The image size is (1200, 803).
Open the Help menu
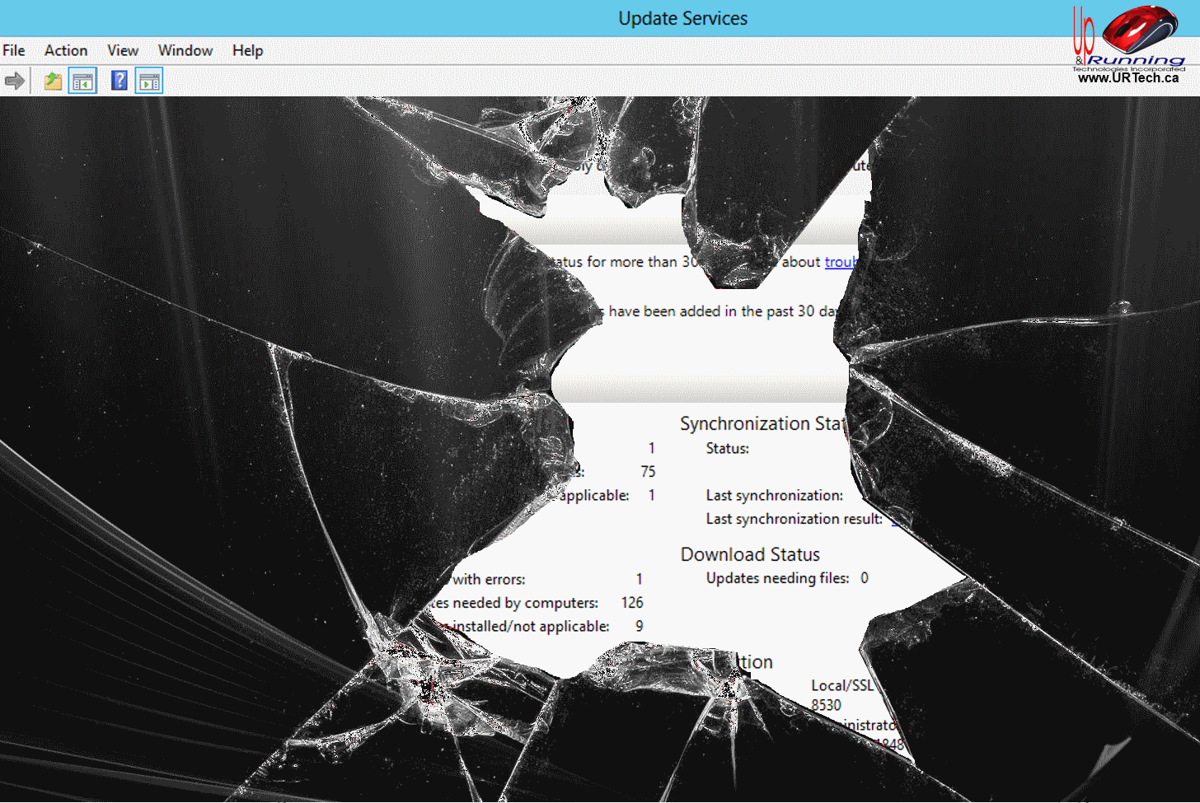pos(247,50)
